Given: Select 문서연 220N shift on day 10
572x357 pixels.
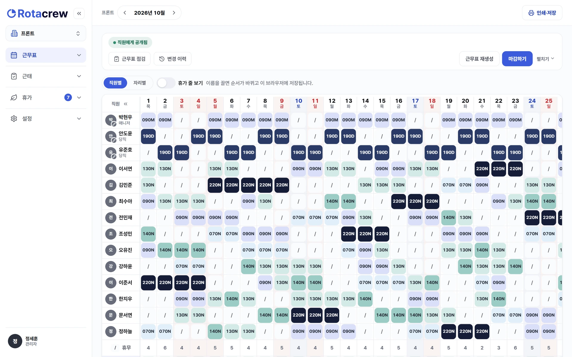Looking at the screenshot, I should tap(299, 315).
